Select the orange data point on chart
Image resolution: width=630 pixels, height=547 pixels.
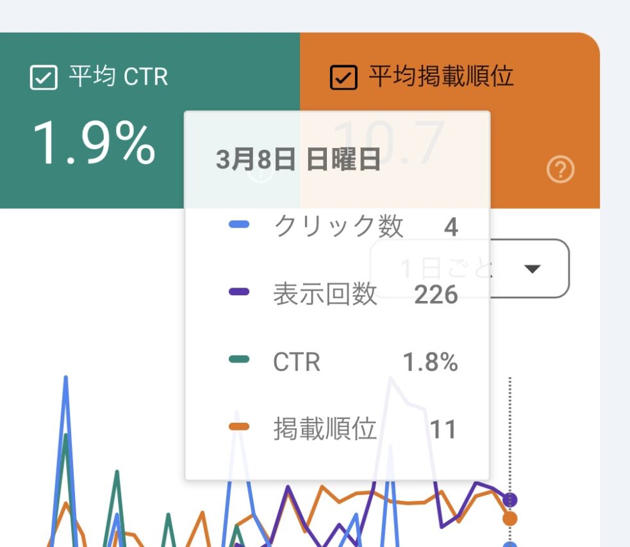(x=510, y=518)
